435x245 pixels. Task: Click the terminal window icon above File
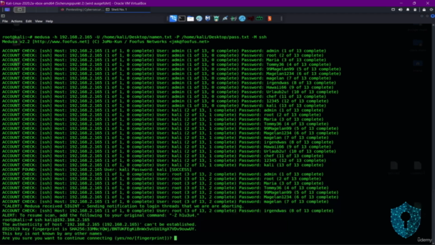pyautogui.click(x=3, y=16)
